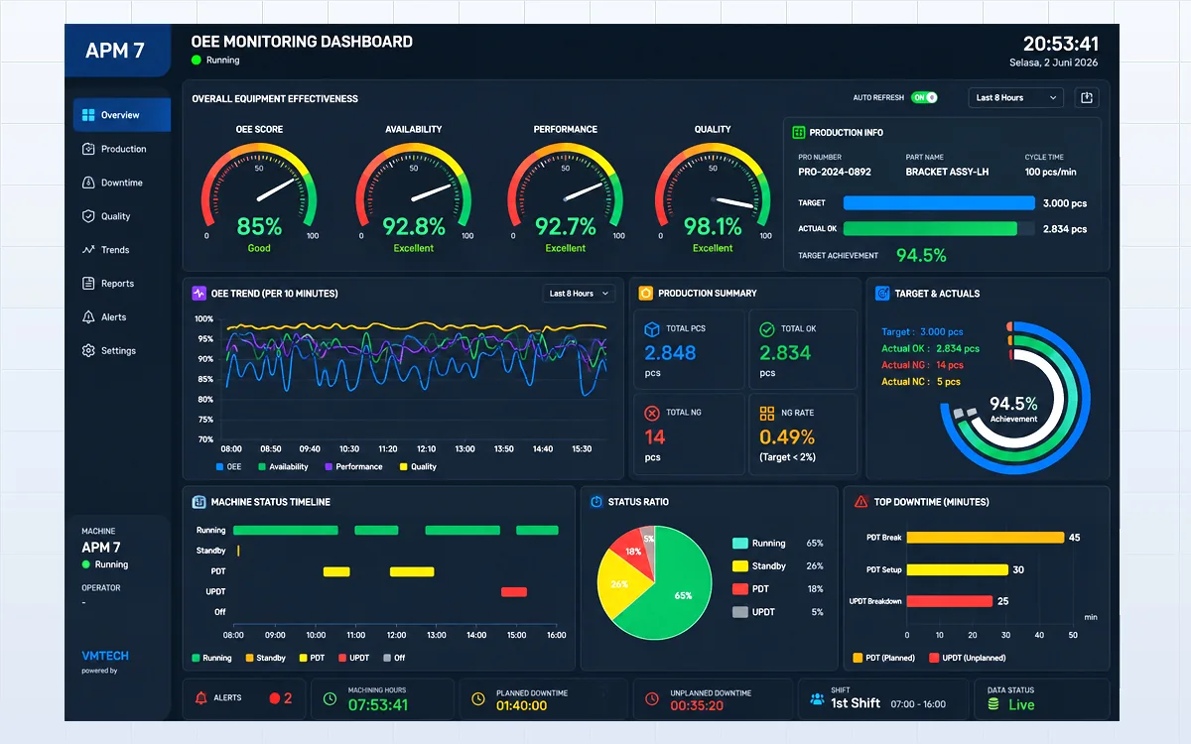Click the Unplanned Downtime clock icon
Screen dimensions: 1191x744
tap(652, 699)
